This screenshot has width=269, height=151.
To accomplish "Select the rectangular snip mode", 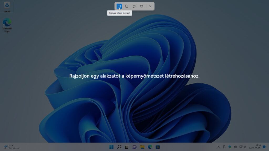I will pyautogui.click(x=119, y=6).
